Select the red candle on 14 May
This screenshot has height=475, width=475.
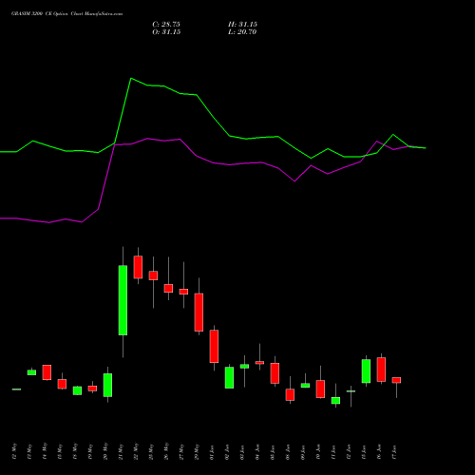coord(47,372)
